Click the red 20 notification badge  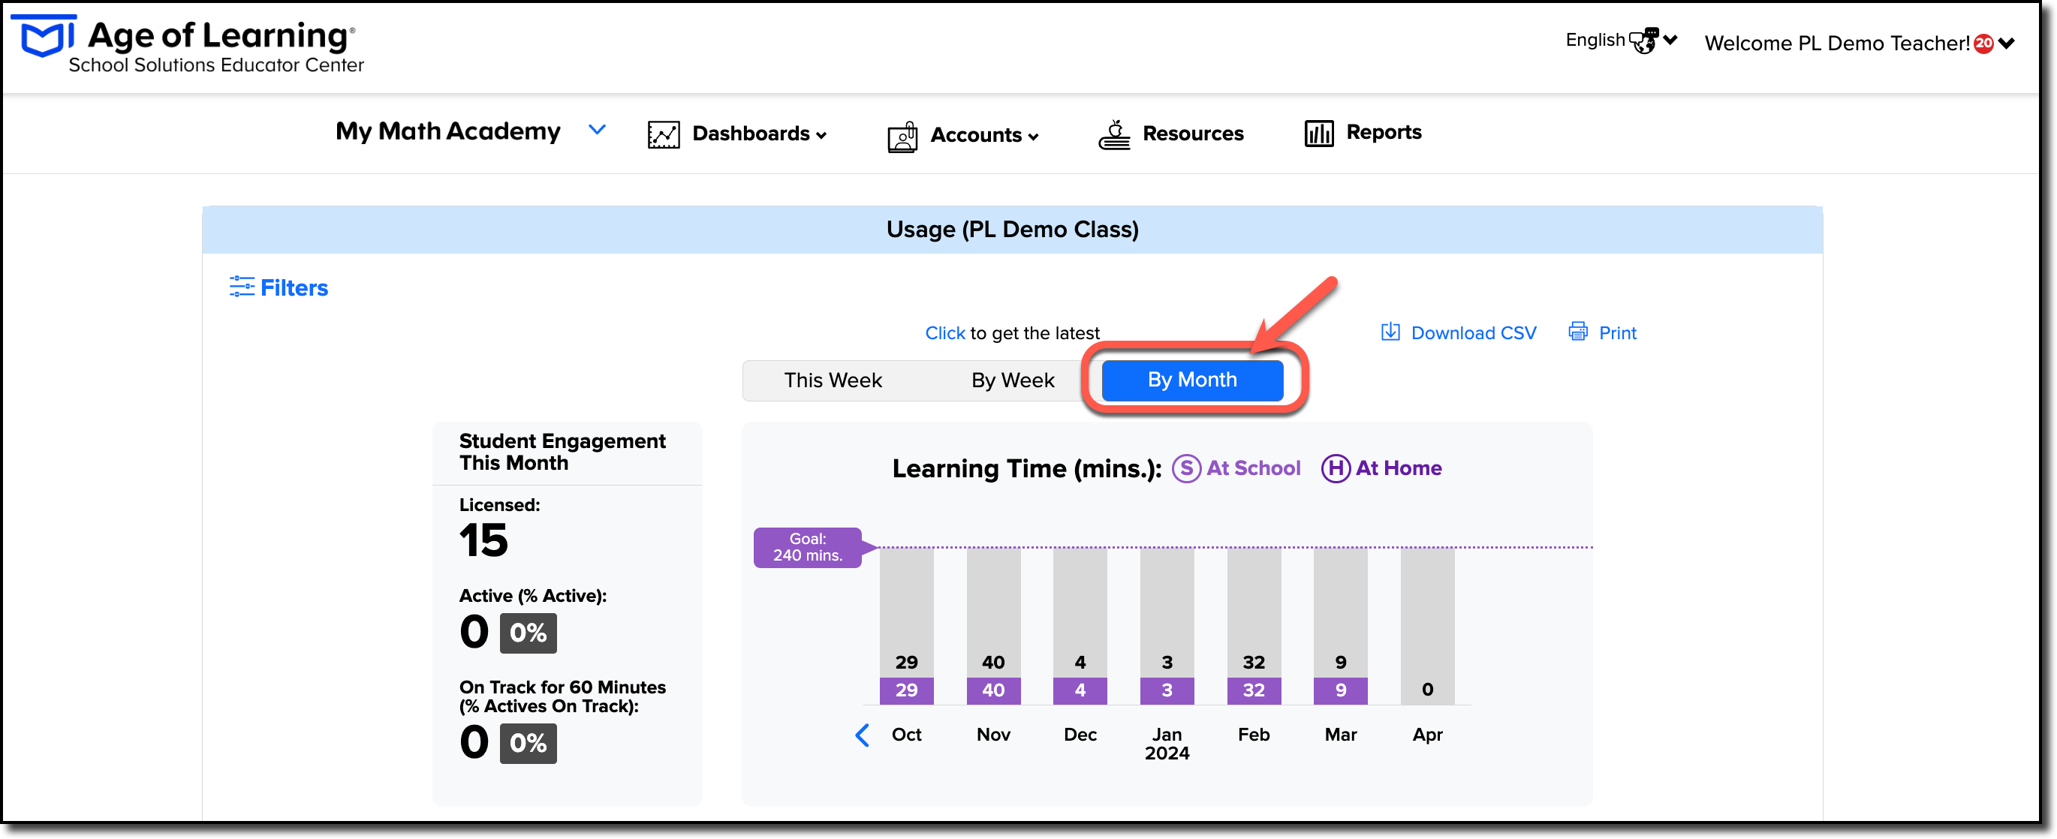(1983, 43)
